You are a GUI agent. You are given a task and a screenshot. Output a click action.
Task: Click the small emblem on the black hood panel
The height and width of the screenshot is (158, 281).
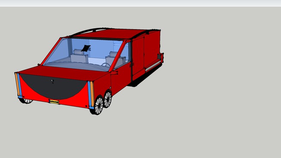(x=52, y=81)
